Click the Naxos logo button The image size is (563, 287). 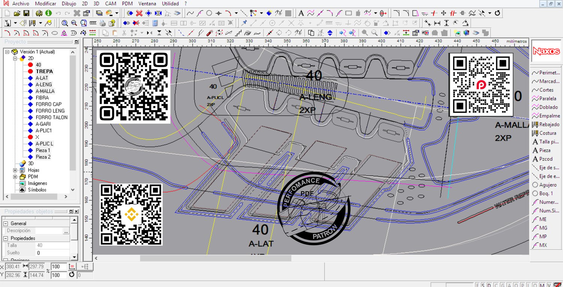point(546,51)
